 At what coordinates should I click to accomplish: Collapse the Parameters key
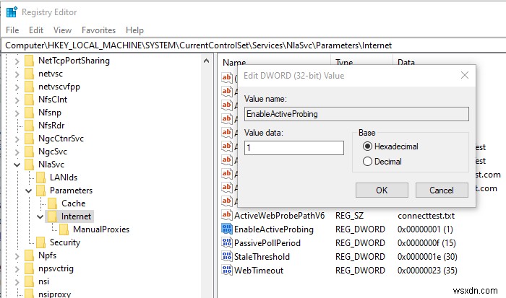29,190
